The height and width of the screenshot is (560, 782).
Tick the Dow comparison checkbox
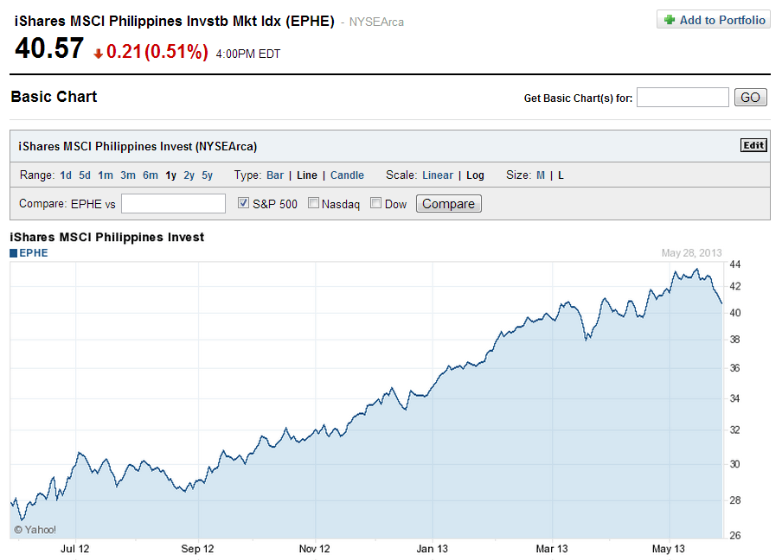tap(376, 203)
